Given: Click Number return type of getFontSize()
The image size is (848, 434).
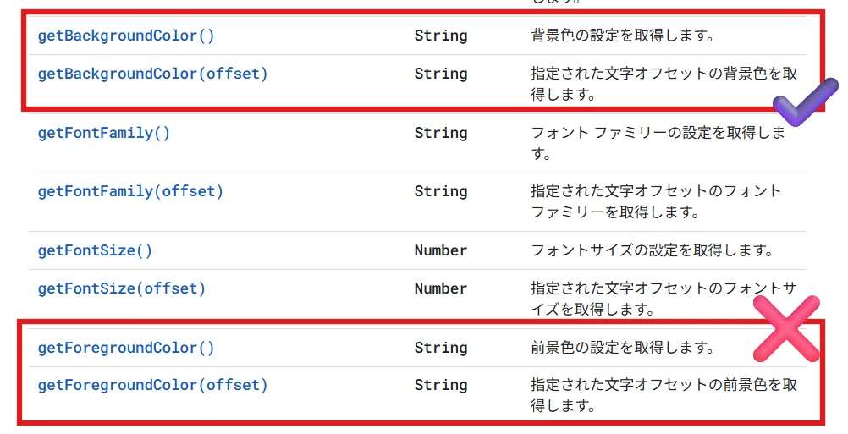Looking at the screenshot, I should click(x=441, y=250).
